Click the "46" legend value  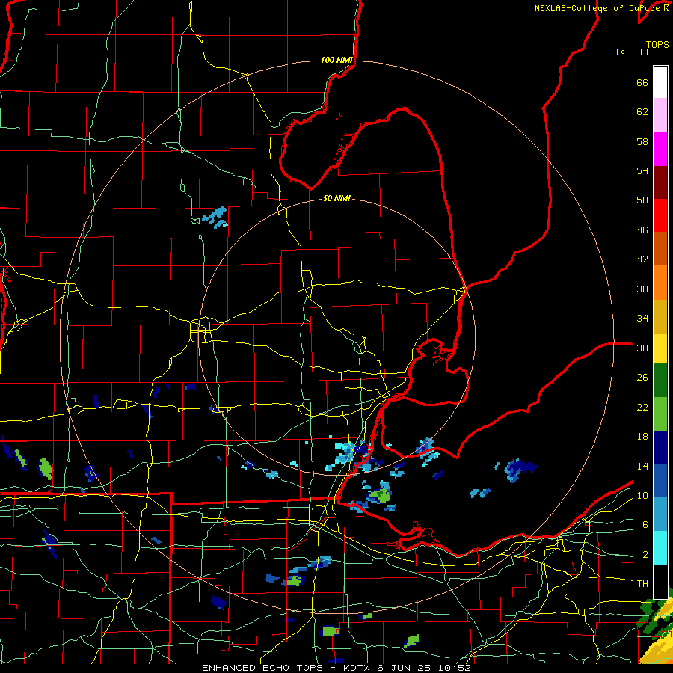pyautogui.click(x=642, y=230)
